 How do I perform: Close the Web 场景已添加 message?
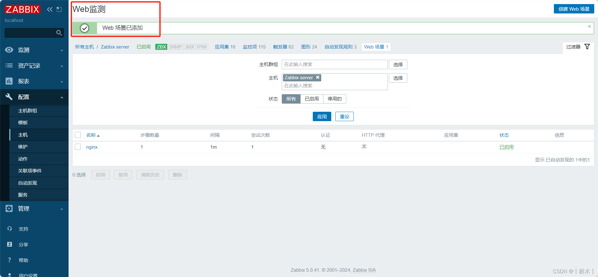pos(589,26)
